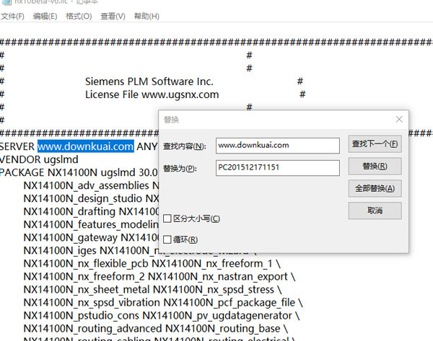433x341 pixels.
Task: Click the NX14100N_features_modeling line
Action: pyautogui.click(x=91, y=224)
